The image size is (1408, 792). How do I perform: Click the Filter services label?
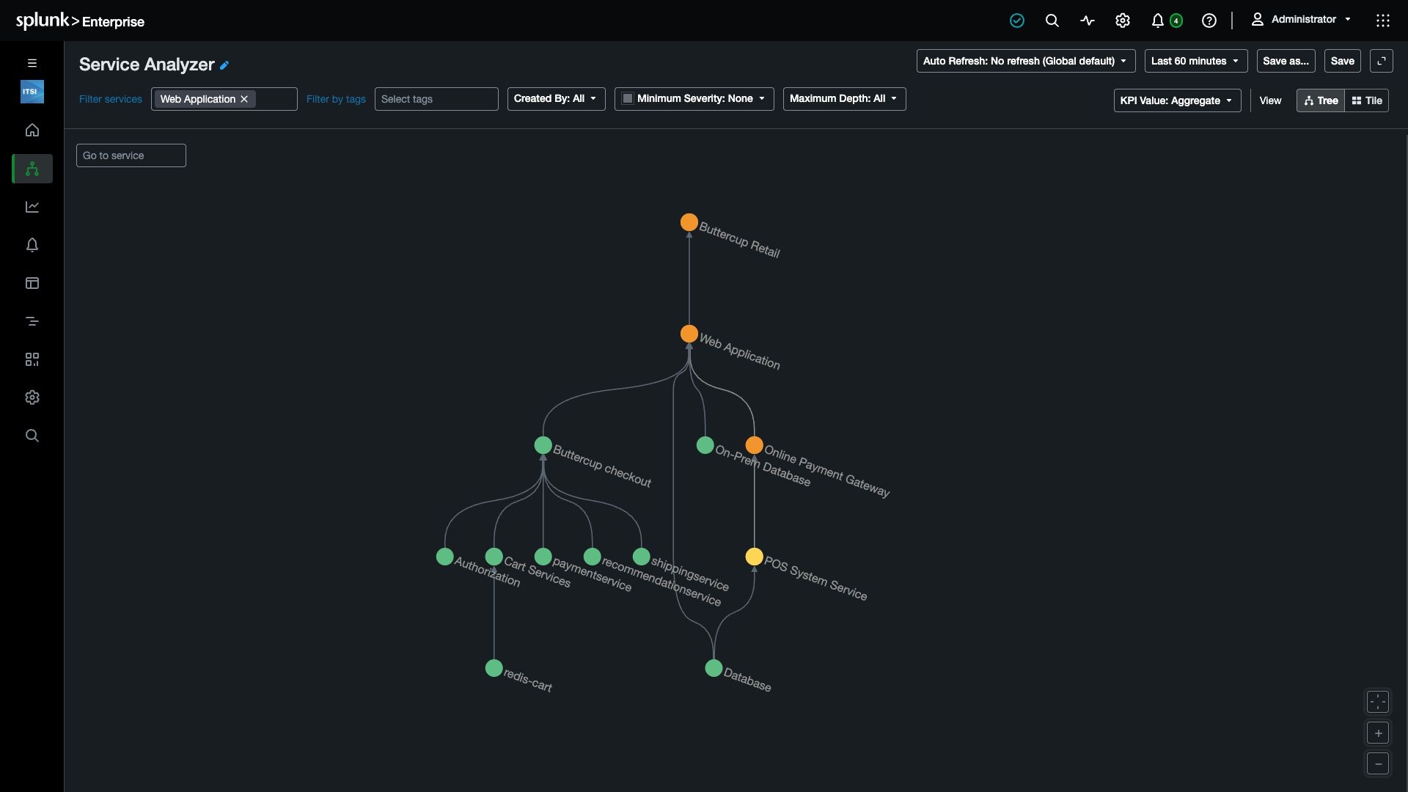tap(111, 99)
